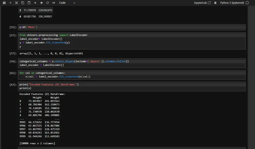
Task: Restart kernel and run all cells
Action: pyautogui.click(x=54, y=3)
